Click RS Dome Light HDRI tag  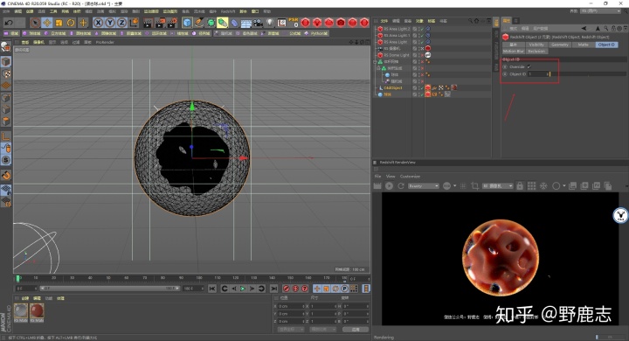428,55
